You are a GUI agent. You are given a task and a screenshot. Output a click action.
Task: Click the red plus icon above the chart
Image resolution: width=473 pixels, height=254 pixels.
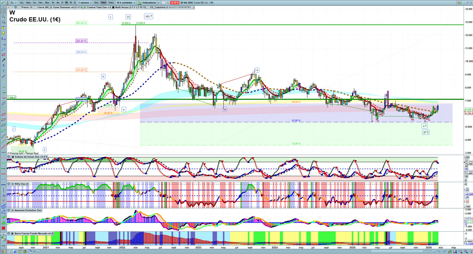[9, 7]
